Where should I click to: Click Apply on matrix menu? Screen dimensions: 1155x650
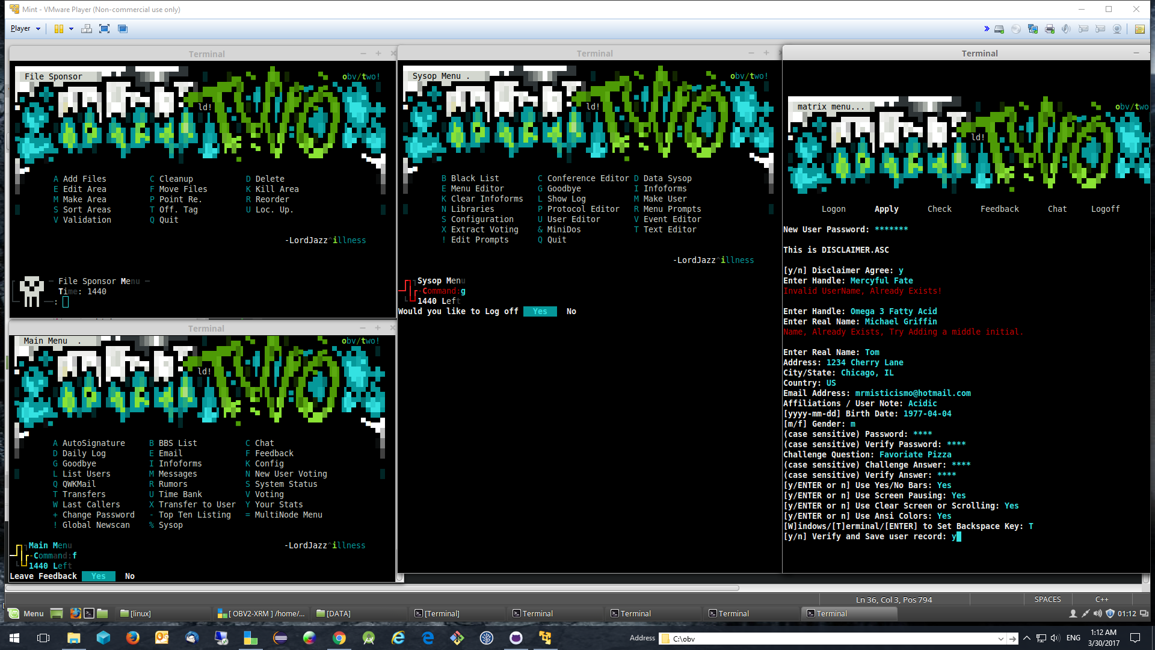pyautogui.click(x=886, y=209)
